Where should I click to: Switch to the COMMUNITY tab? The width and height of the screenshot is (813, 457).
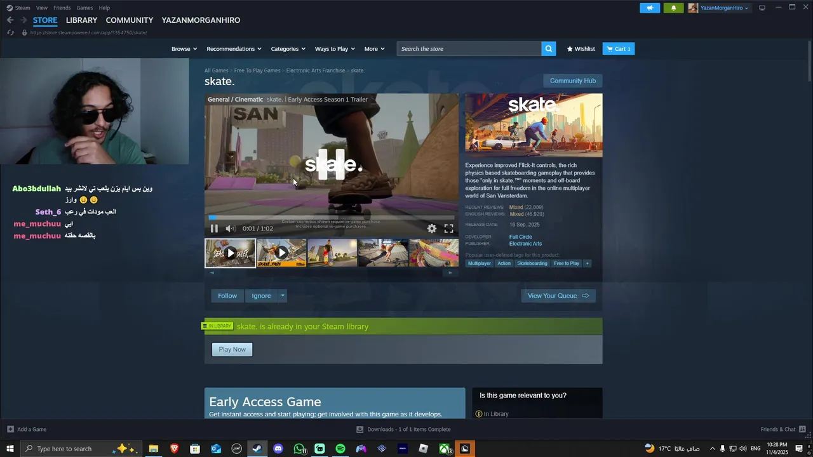(130, 20)
